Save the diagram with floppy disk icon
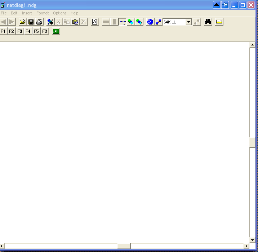The image size is (258, 252). 31,22
